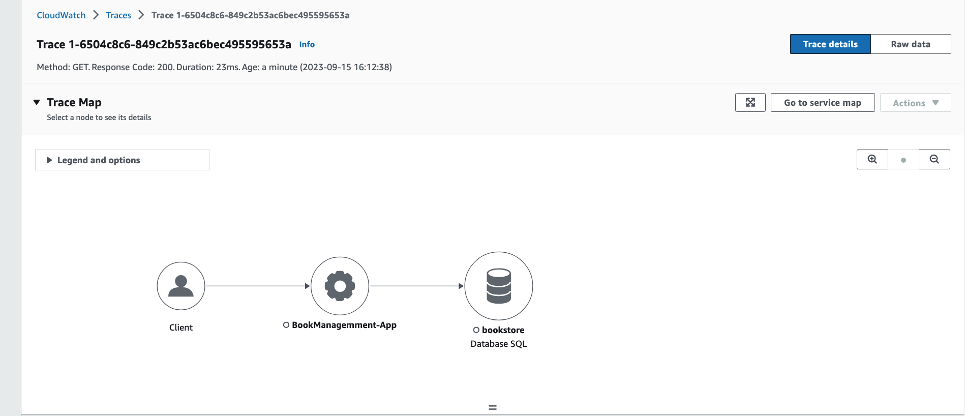This screenshot has width=965, height=416.
Task: Expand trace map to full screen
Action: point(750,102)
